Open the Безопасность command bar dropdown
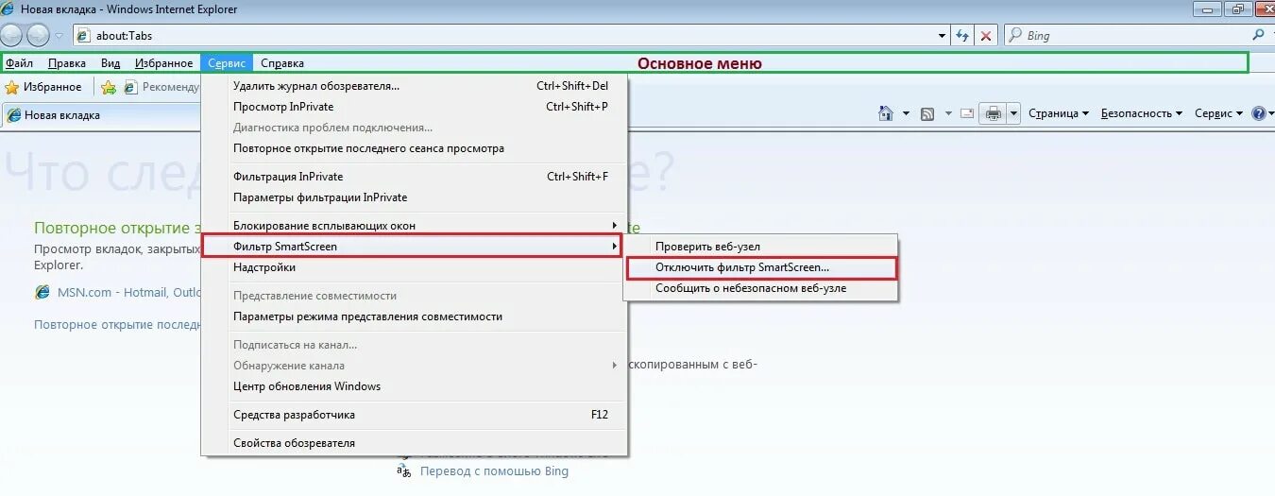Screen dimensions: 1275x496 pyautogui.click(x=1142, y=113)
